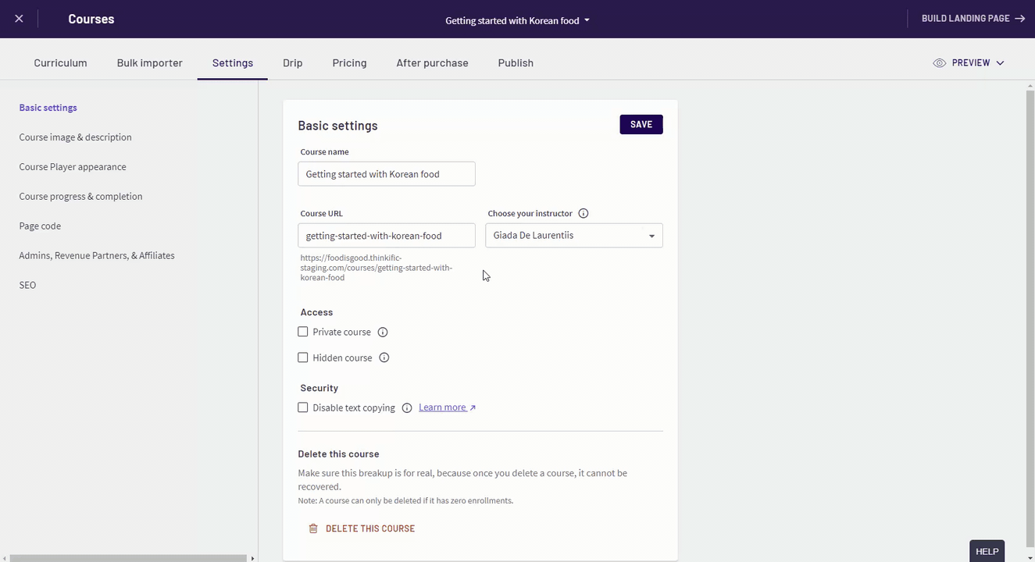The height and width of the screenshot is (562, 1035).
Task: Open the SEO settings section
Action: pos(27,286)
